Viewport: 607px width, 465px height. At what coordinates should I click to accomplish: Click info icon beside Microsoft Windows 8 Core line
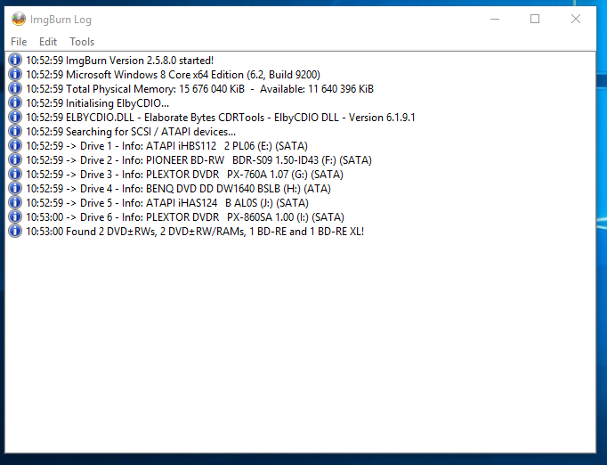click(x=15, y=75)
